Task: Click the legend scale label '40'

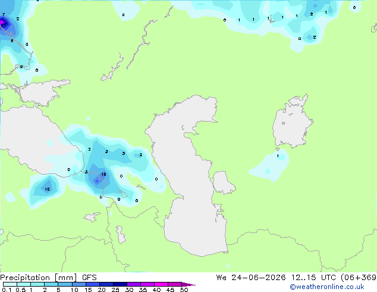Action: point(156,290)
